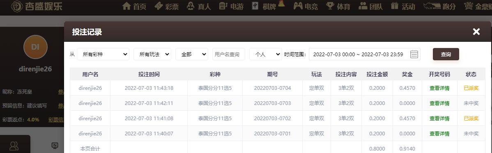Image resolution: width=492 pixels, height=153 pixels.
Task: Open the monitor icon tab below the profile
Action: pyautogui.click(x=55, y=146)
